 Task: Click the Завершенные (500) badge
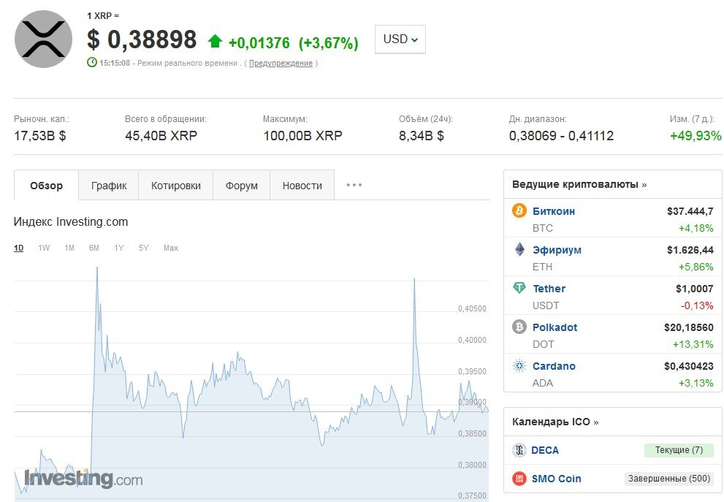pyautogui.click(x=669, y=479)
